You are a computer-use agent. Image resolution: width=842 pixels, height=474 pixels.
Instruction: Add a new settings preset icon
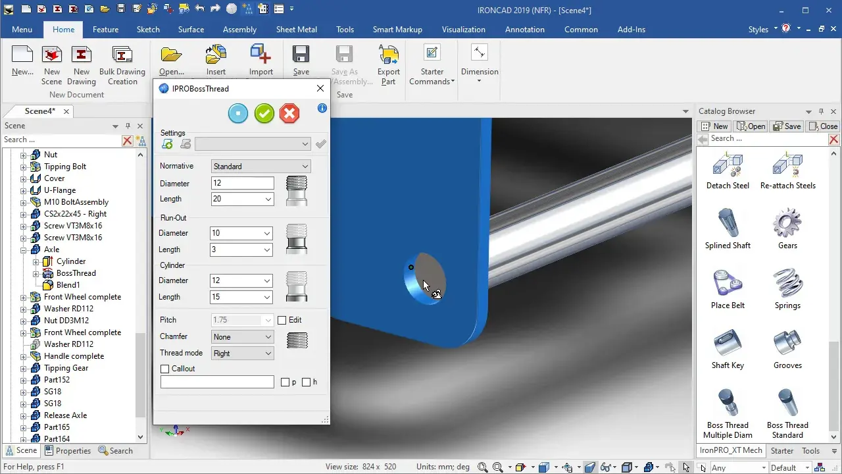click(x=167, y=144)
